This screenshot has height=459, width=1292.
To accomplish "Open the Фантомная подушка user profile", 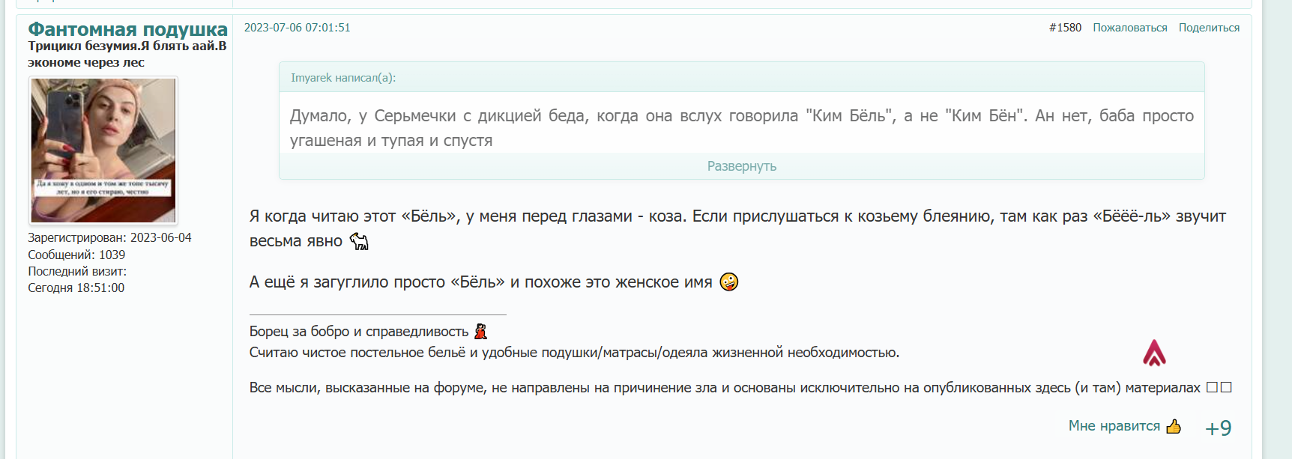I will pyautogui.click(x=127, y=29).
